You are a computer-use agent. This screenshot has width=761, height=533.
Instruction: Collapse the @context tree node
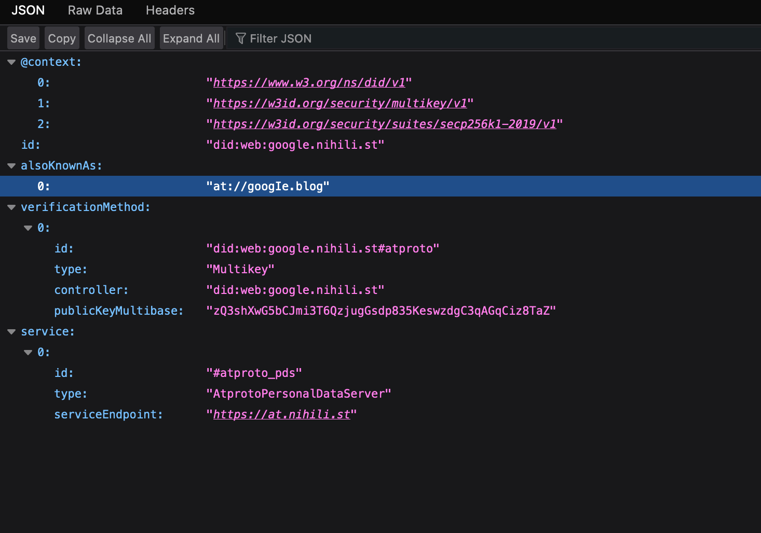[x=11, y=62]
